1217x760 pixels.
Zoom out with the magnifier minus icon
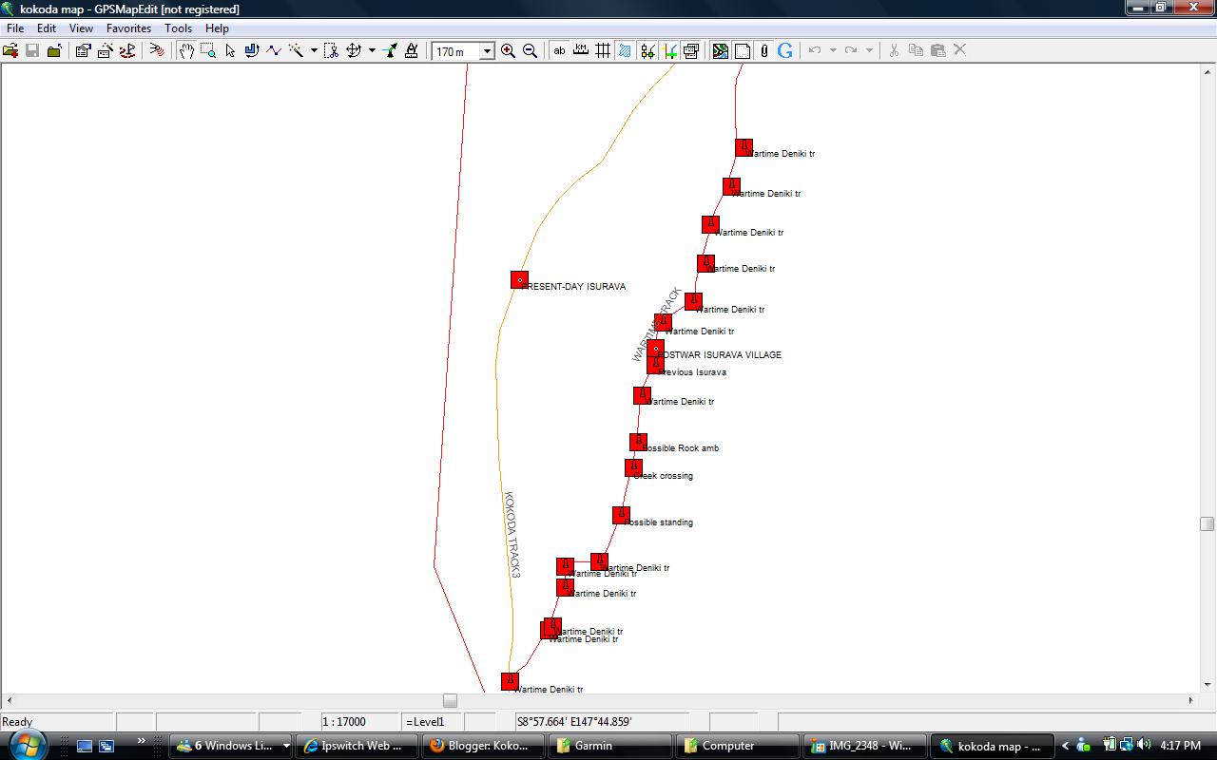click(x=530, y=50)
